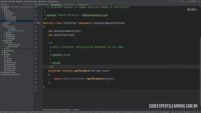Screen dimensions: 201x113
Task: Open the .env file in the tree
Action: pyautogui.click(x=7, y=56)
